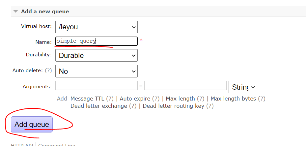Add the Dead letter routing key argument
Screen dimensions: 306x146
coord(173,106)
